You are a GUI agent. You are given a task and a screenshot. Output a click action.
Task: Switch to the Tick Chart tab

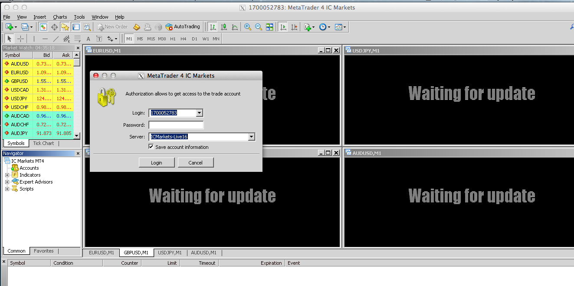(43, 143)
